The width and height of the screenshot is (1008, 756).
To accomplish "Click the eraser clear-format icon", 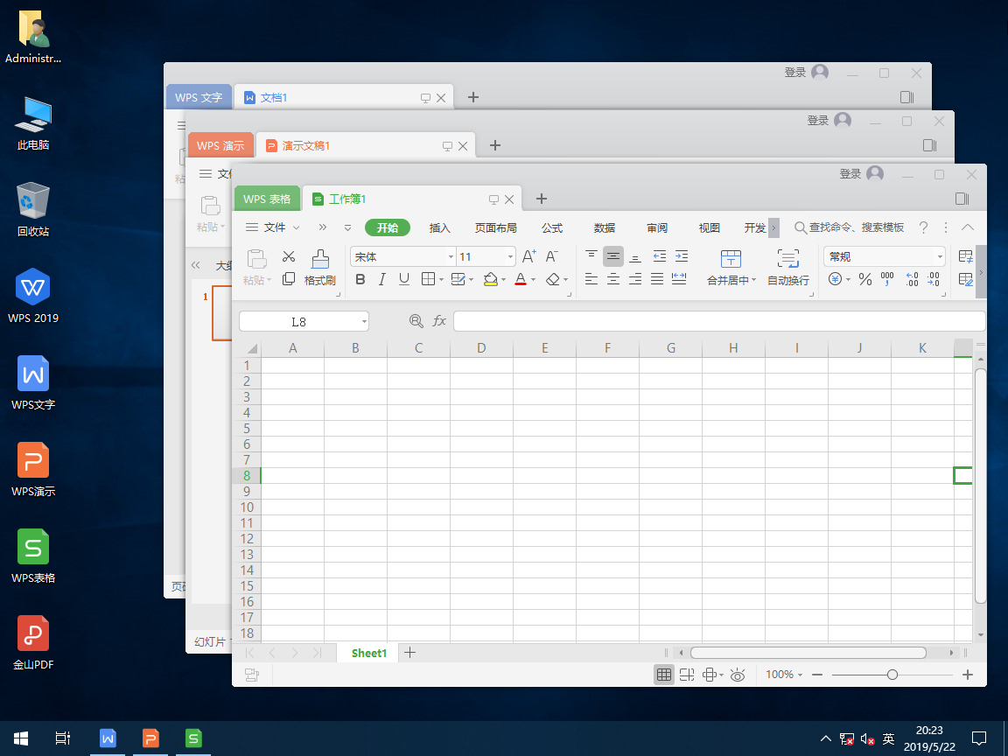I will pos(553,280).
